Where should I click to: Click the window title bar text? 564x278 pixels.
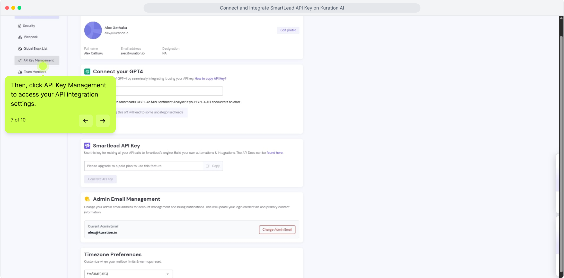tap(282, 8)
